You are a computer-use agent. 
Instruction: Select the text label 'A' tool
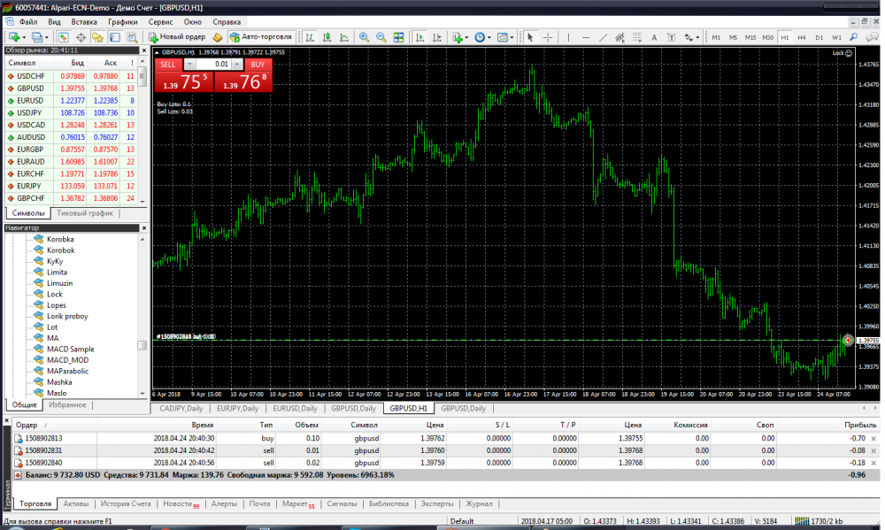pos(654,37)
